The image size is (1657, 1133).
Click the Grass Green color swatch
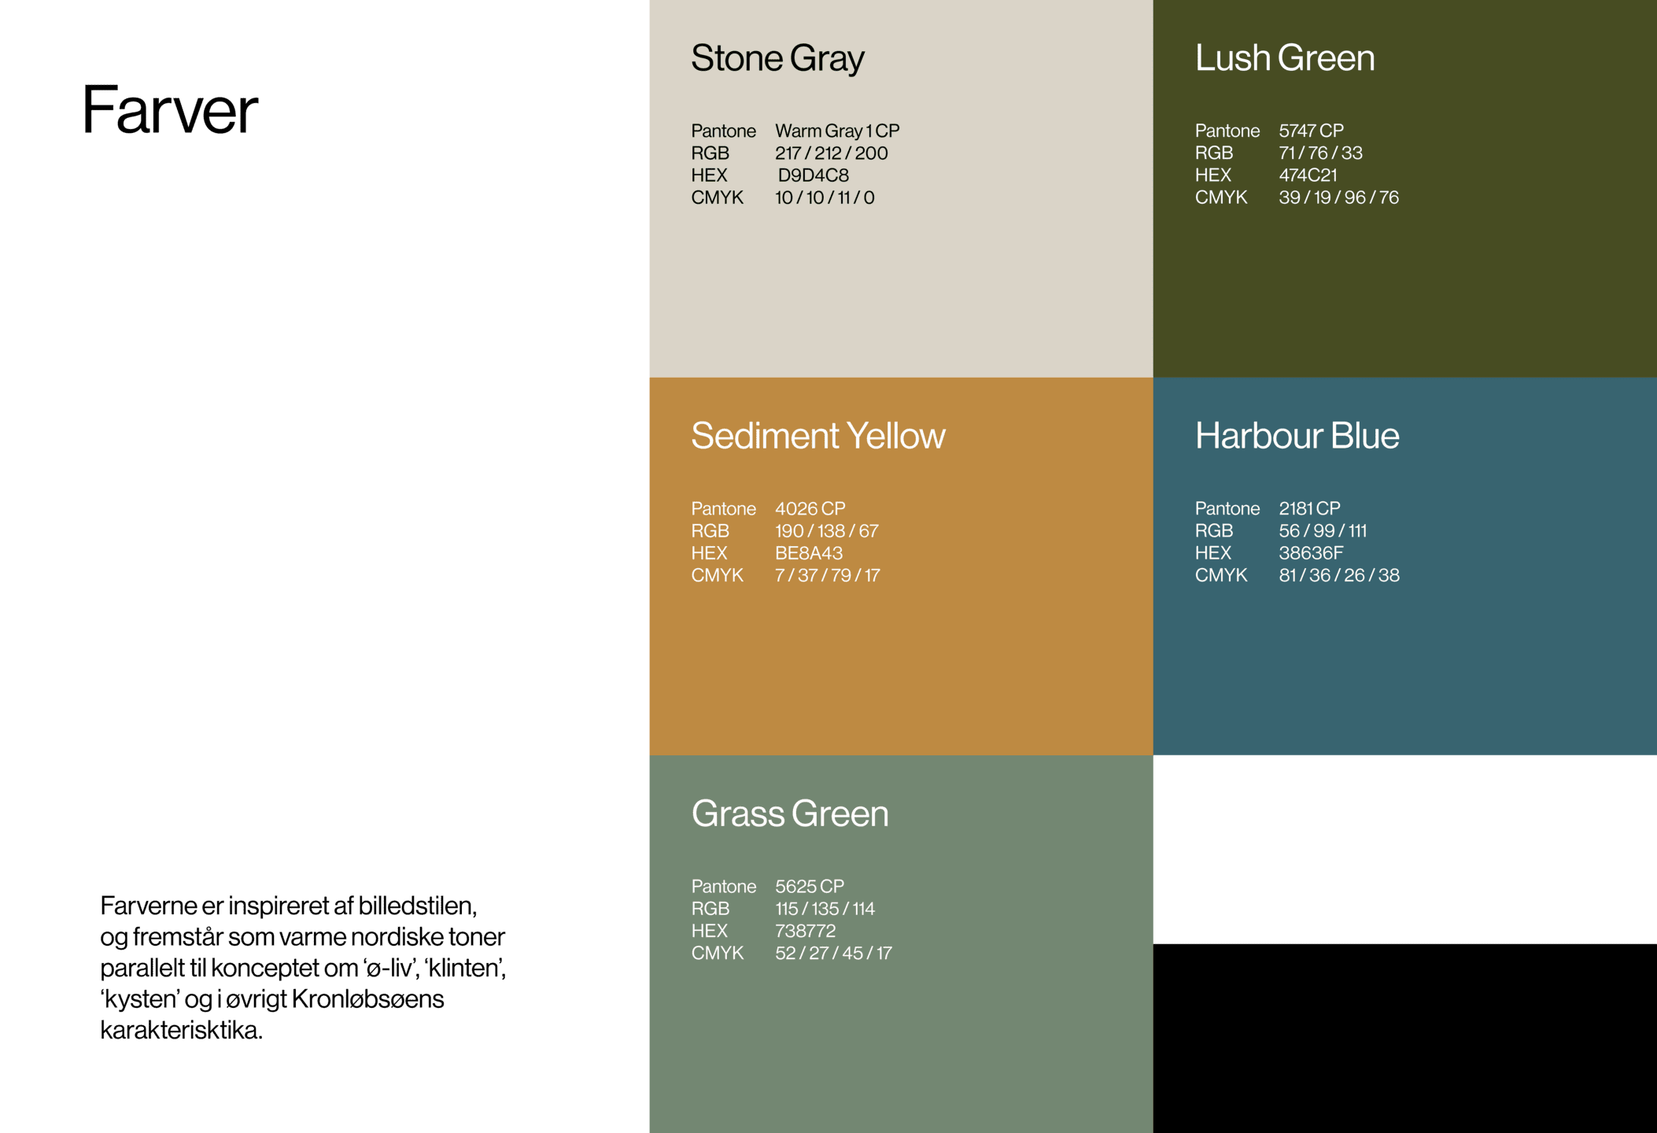(901, 1046)
